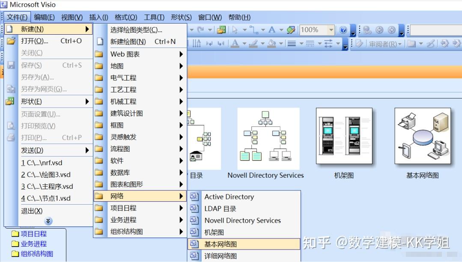This screenshot has width=462, height=262.
Task: Click the Font Color icon on the formatting toolbar
Action: [x=235, y=42]
